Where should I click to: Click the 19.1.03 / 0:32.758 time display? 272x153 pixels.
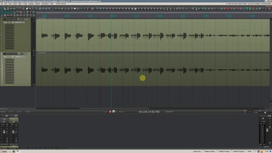(x=149, y=112)
